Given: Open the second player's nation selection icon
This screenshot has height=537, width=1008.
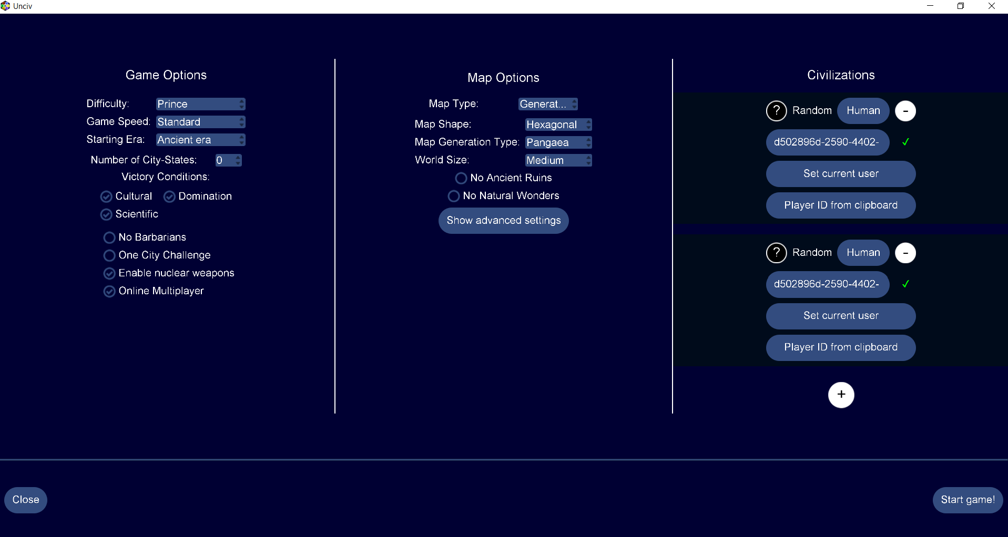Looking at the screenshot, I should coord(777,253).
